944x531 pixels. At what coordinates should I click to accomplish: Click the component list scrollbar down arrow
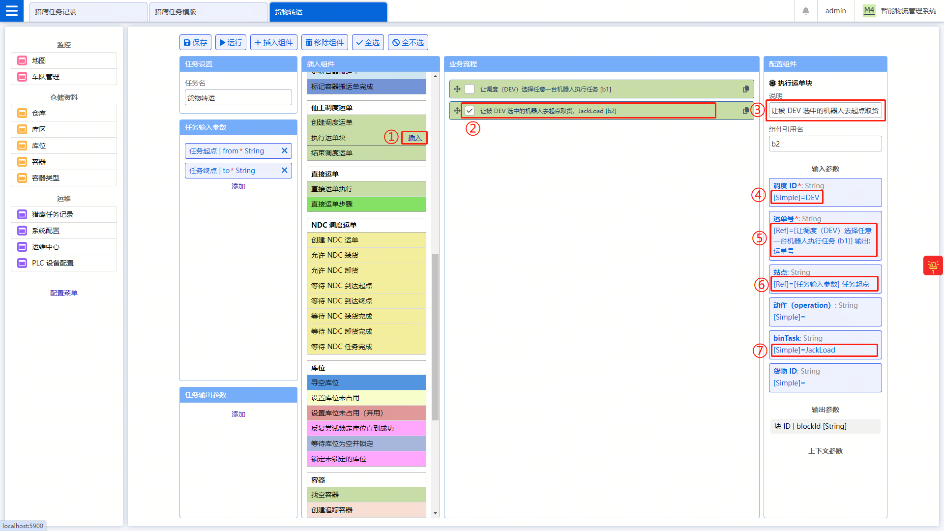(435, 513)
